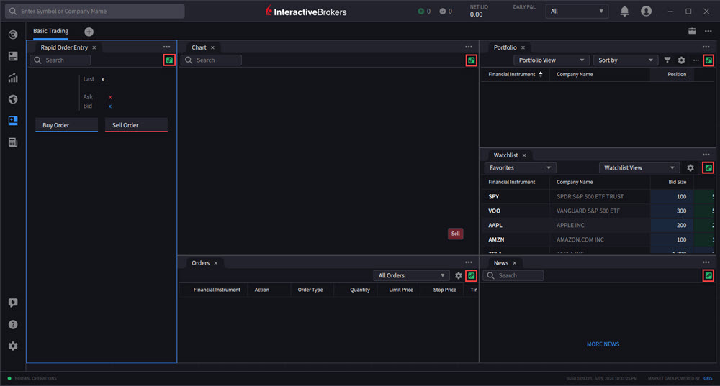Open the help question mark icon

point(13,325)
